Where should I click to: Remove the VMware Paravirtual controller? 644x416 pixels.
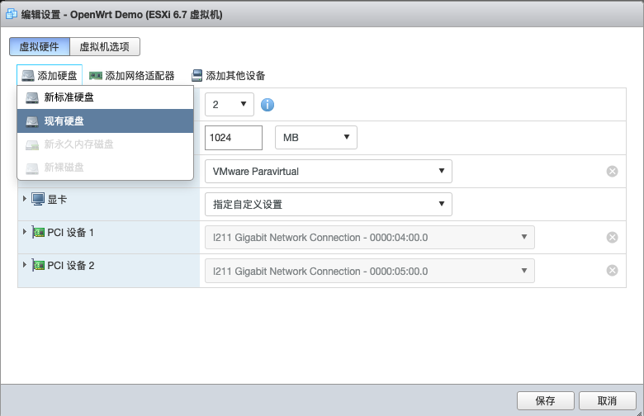coord(612,171)
